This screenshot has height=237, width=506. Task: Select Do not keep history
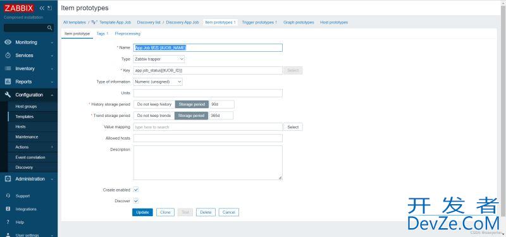click(x=154, y=104)
